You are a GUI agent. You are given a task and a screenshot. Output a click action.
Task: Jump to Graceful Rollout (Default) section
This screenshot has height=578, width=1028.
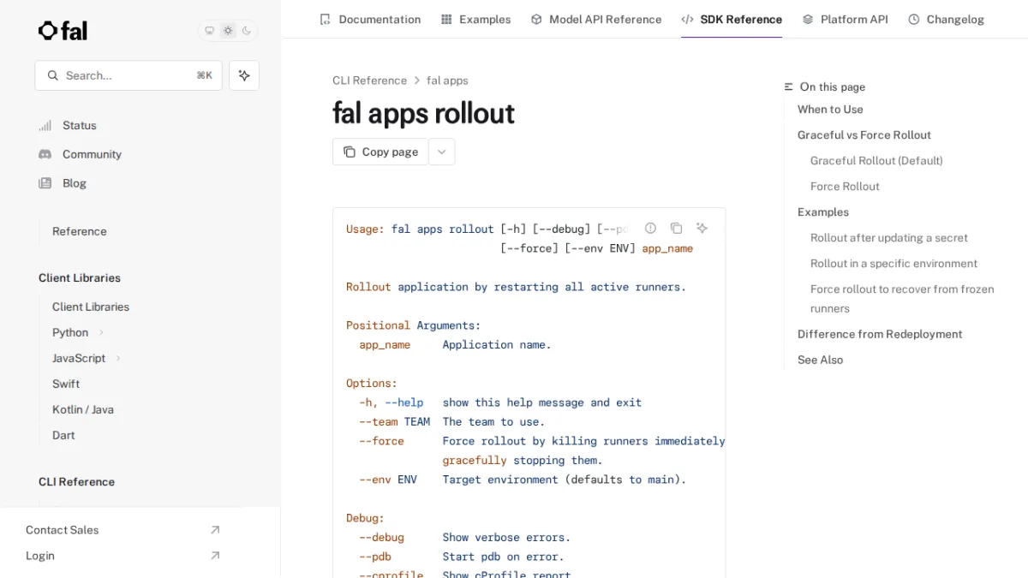[x=876, y=161]
